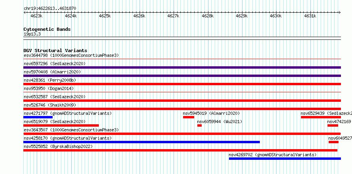This screenshot has height=174, width=352.
Task: Click the nsv4742169 variant label
Action: (339, 122)
